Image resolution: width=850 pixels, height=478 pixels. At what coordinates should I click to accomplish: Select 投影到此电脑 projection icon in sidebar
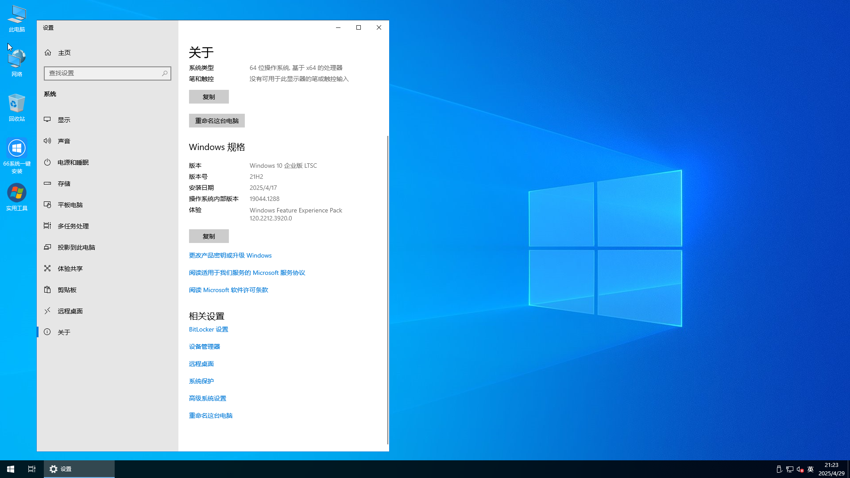pos(47,247)
